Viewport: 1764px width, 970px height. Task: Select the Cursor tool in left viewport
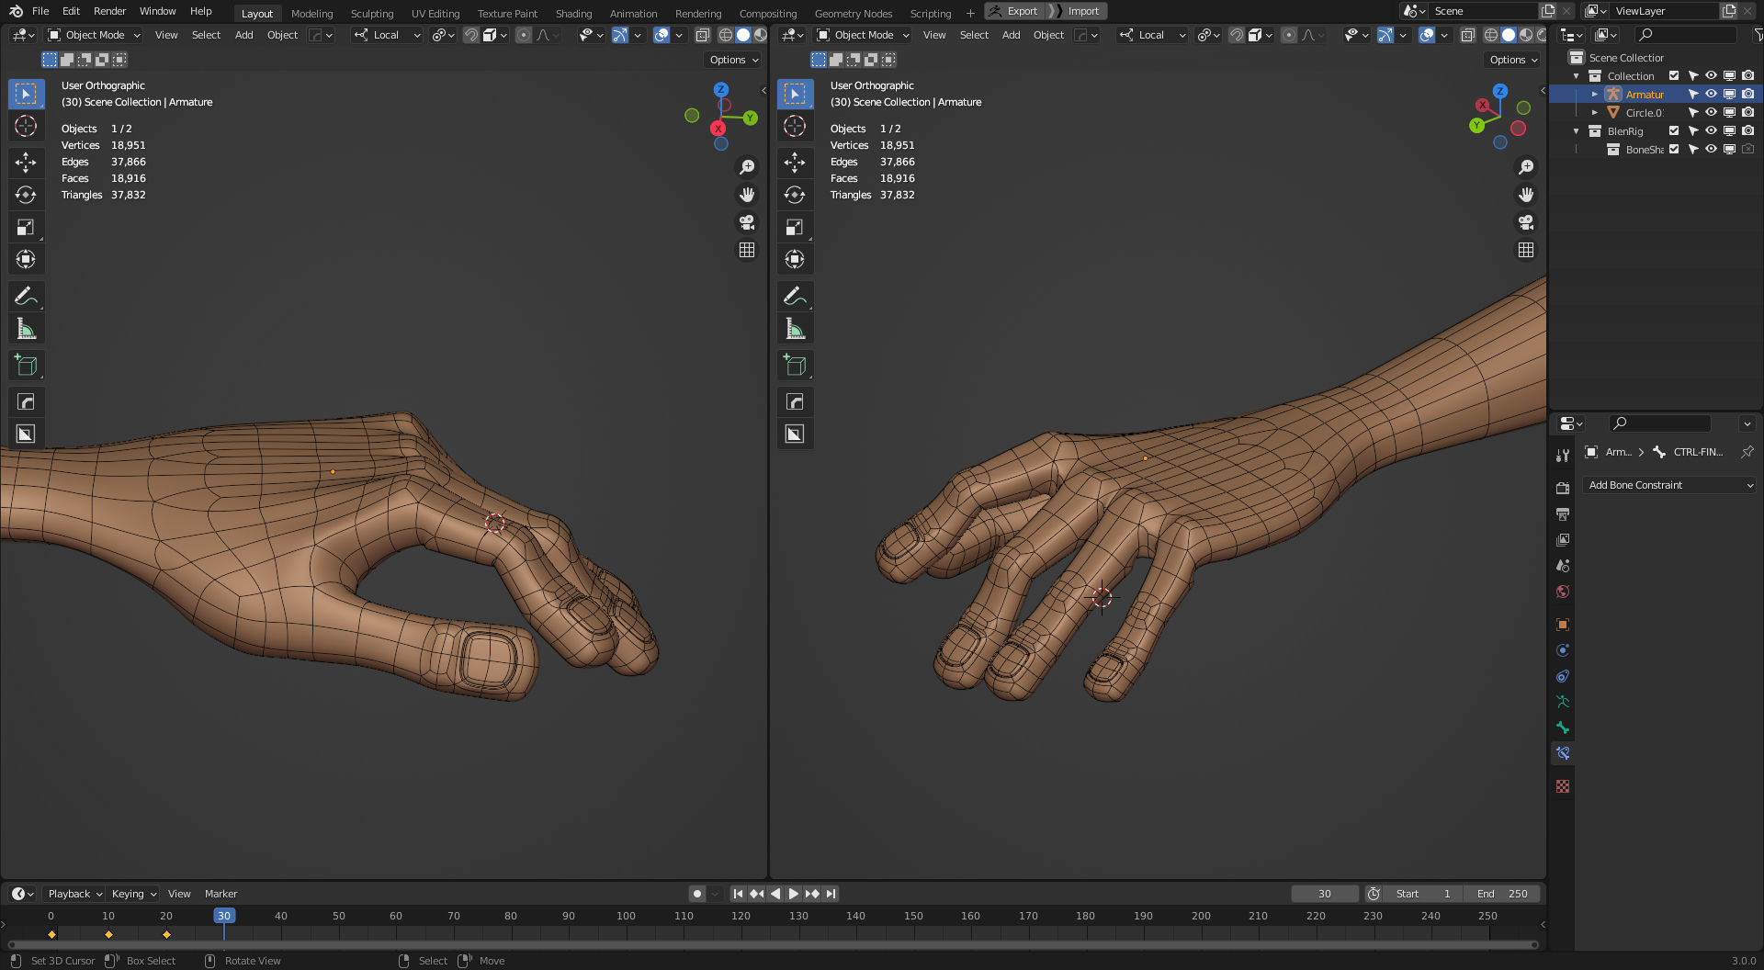[x=26, y=126]
